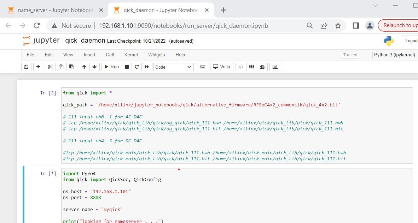Click into the running In [*] code cell
Image resolution: width=418 pixels, height=223 pixels.
pyautogui.click(x=238, y=196)
